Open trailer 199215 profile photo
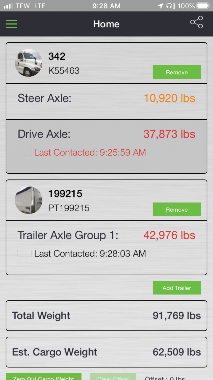Image resolution: width=213 pixels, height=380 pixels. tap(29, 200)
